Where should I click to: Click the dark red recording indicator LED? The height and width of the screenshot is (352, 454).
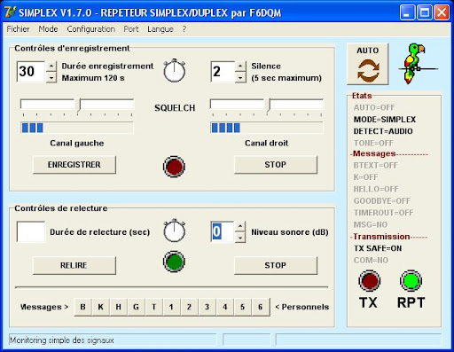tap(174, 167)
